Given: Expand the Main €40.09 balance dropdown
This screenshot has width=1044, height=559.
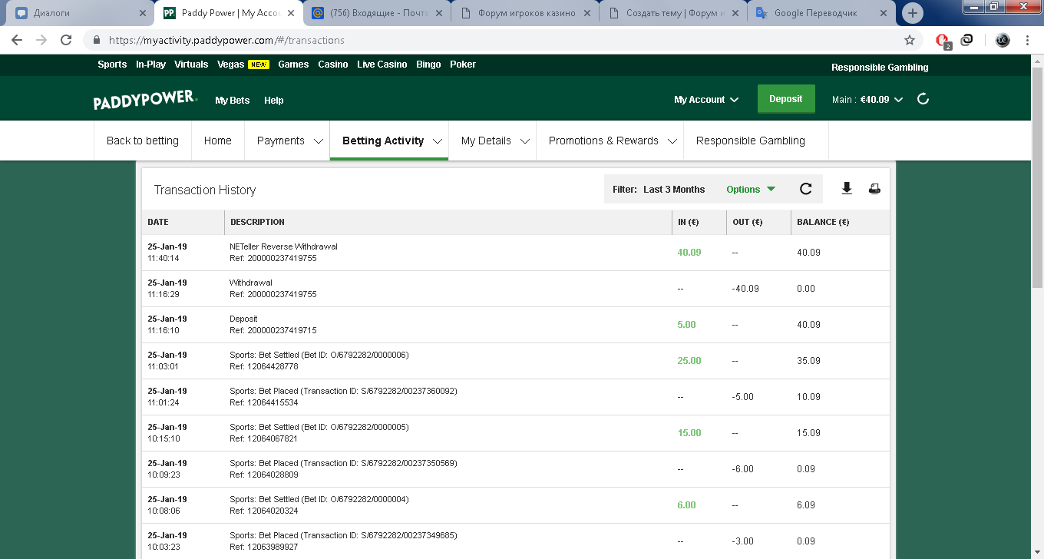Looking at the screenshot, I should coord(867,99).
